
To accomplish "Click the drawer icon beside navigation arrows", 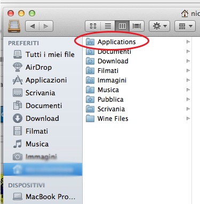I will [14, 26].
